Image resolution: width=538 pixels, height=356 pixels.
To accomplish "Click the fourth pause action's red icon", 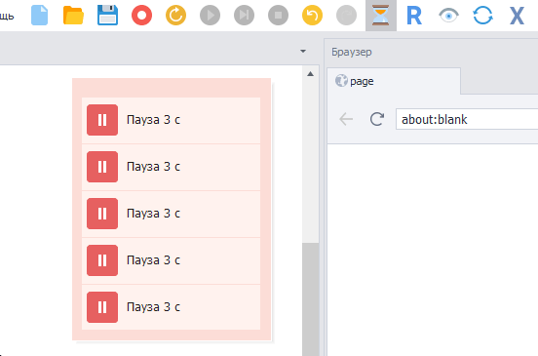I will (102, 260).
